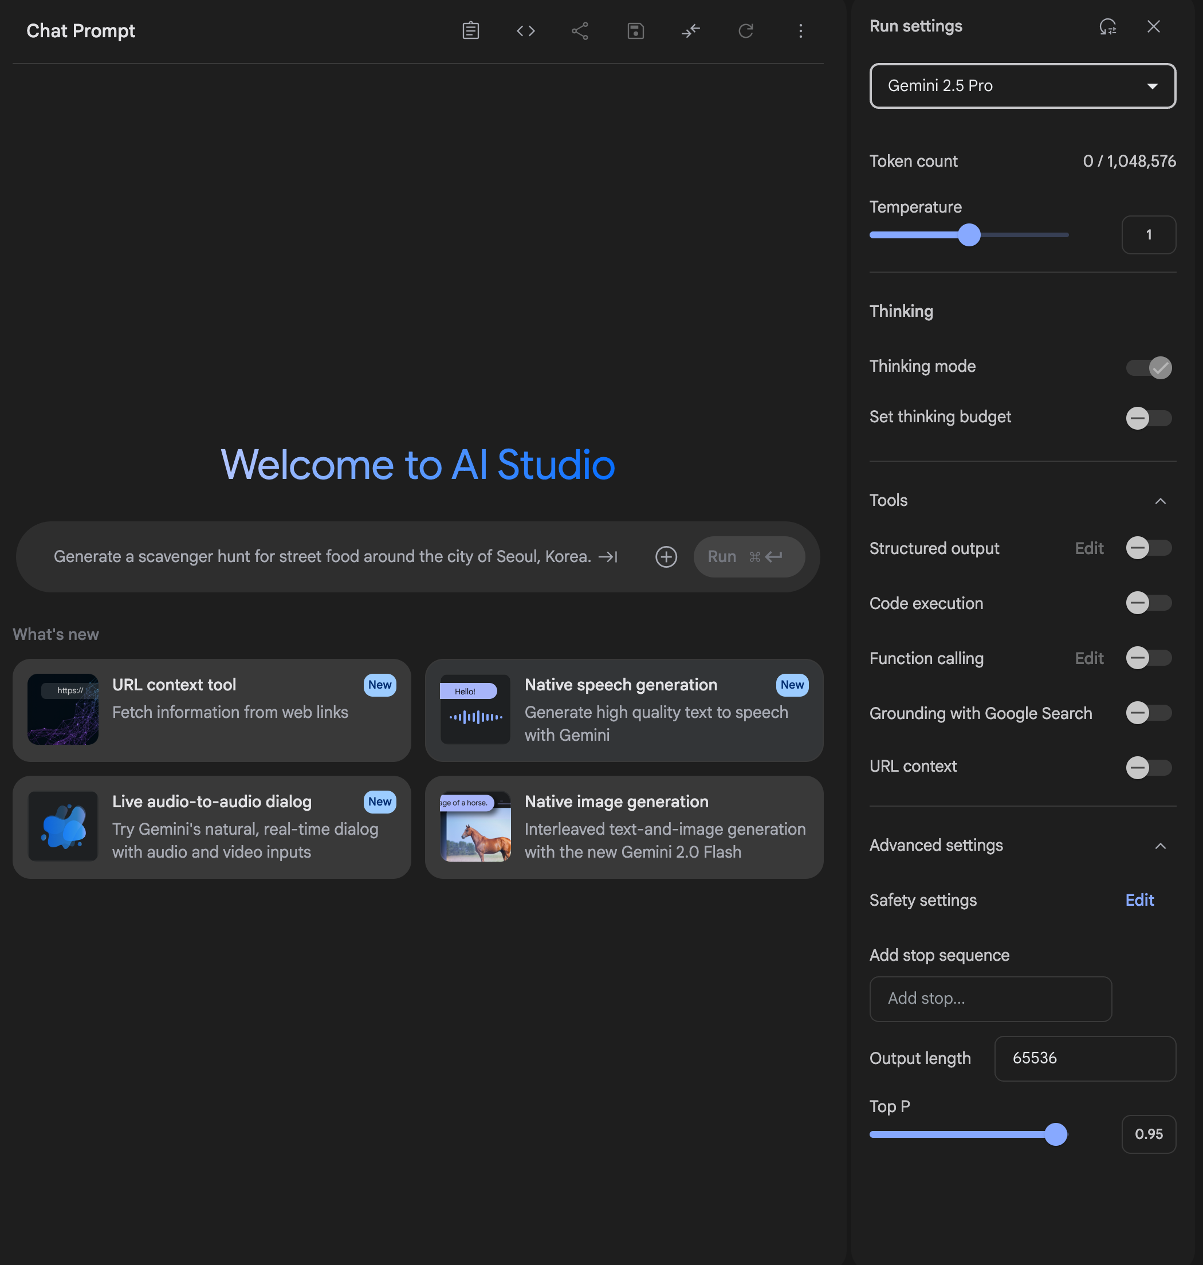The height and width of the screenshot is (1265, 1203).
Task: Click the compare mode arrows icon
Action: [x=691, y=31]
